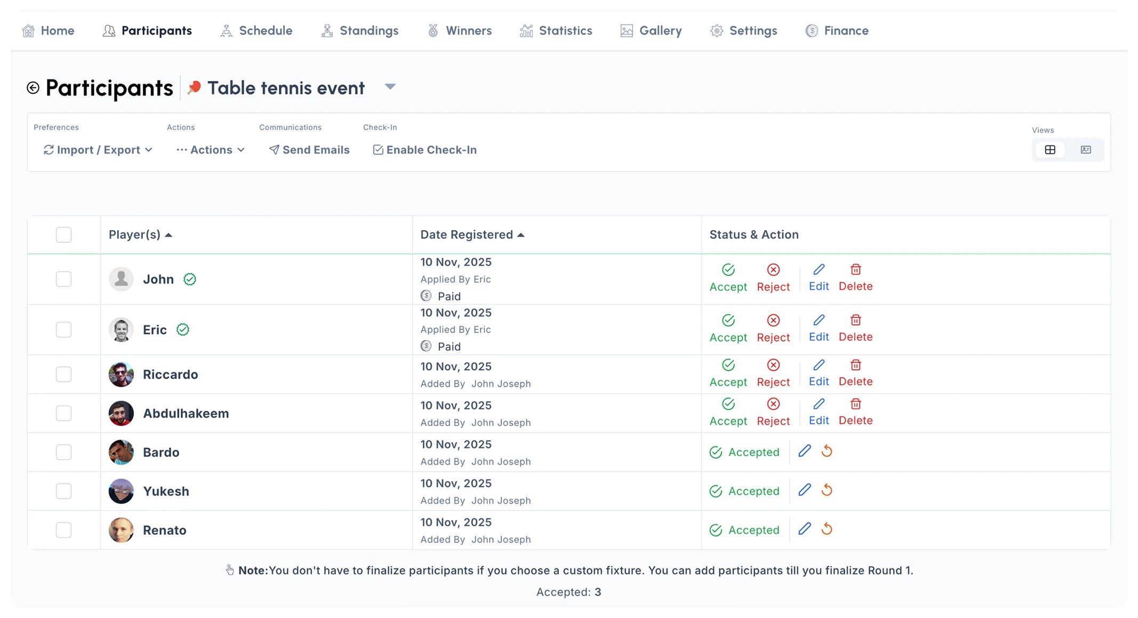Open the Settings tab

743,31
